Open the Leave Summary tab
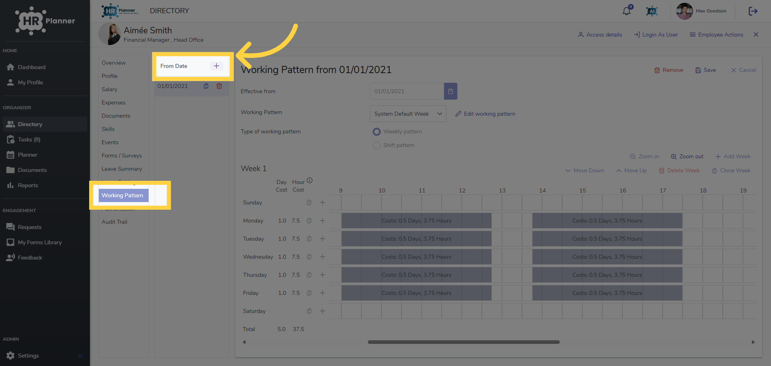This screenshot has width=771, height=366. [122, 169]
